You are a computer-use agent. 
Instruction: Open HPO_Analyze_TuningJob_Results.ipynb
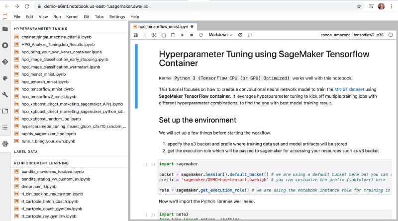(58, 44)
